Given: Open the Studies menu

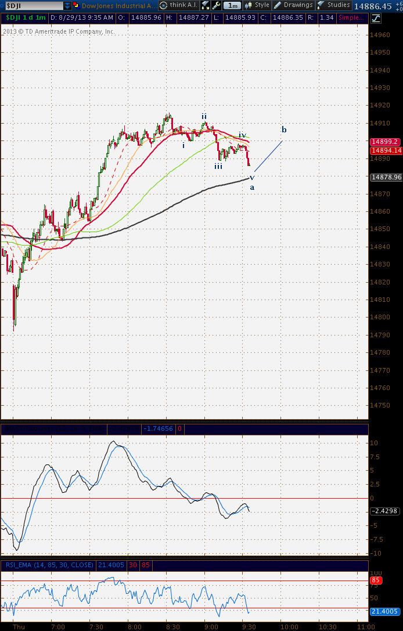Looking at the screenshot, I should 333,5.
